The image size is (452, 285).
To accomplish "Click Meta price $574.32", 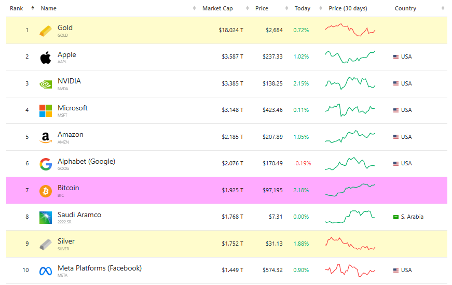I will [x=272, y=270].
